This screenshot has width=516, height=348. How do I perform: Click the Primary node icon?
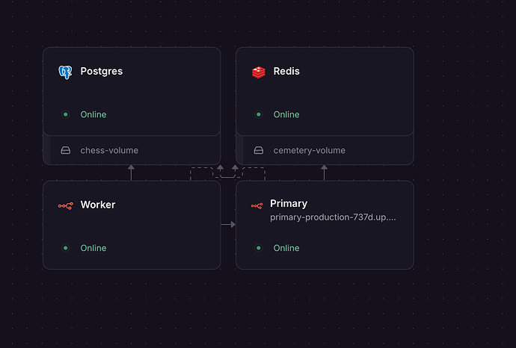[257, 205]
